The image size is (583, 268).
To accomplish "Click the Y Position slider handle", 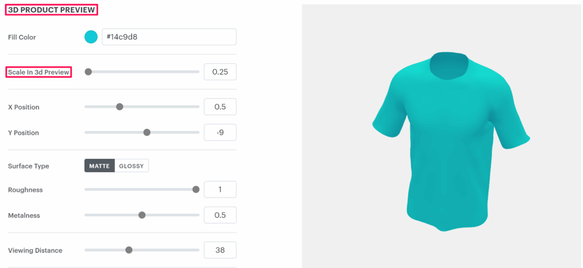I will click(x=147, y=132).
